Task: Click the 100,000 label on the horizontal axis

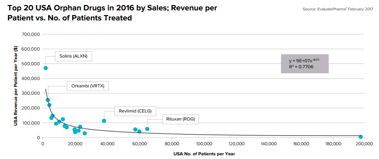Action: [204, 144]
